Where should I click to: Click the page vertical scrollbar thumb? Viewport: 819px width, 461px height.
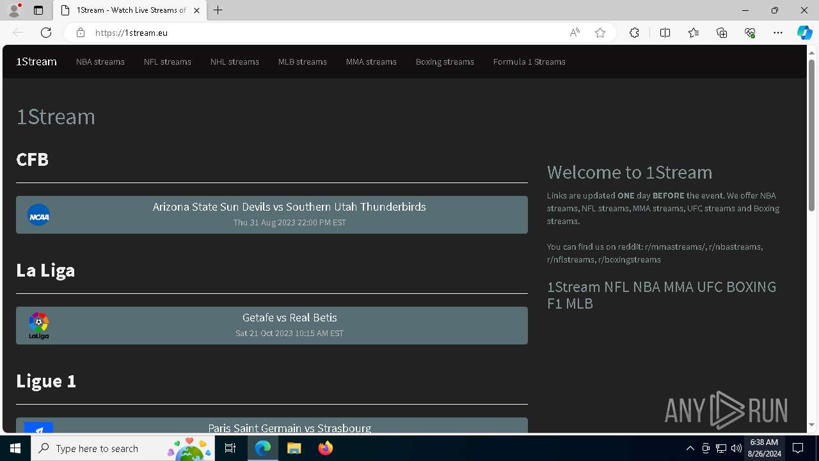tap(812, 134)
